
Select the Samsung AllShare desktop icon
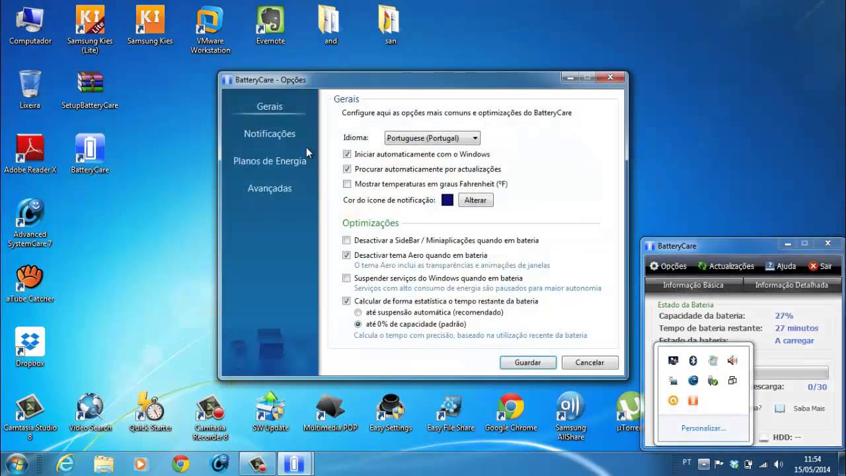point(571,416)
